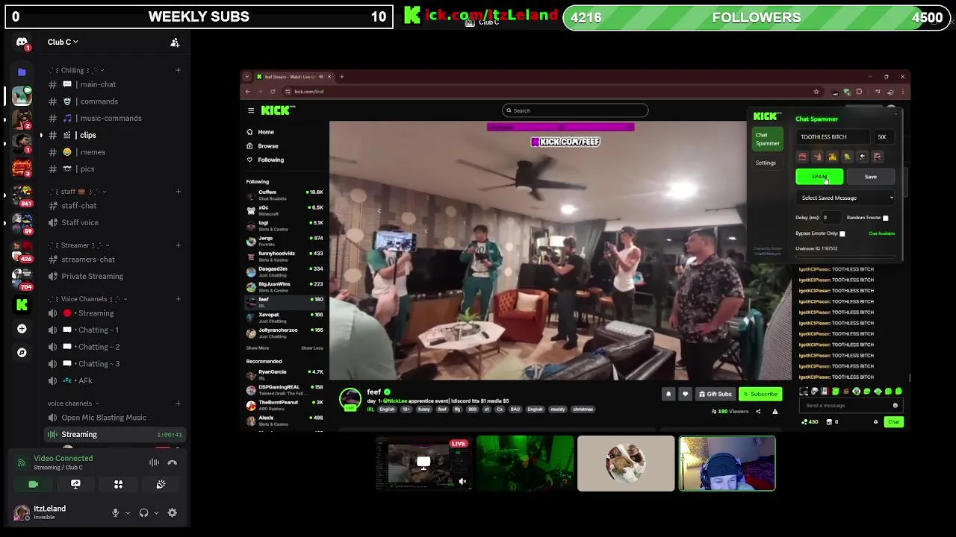Toggle screen share in Discord
Viewport: 956px width, 537px height.
click(75, 484)
